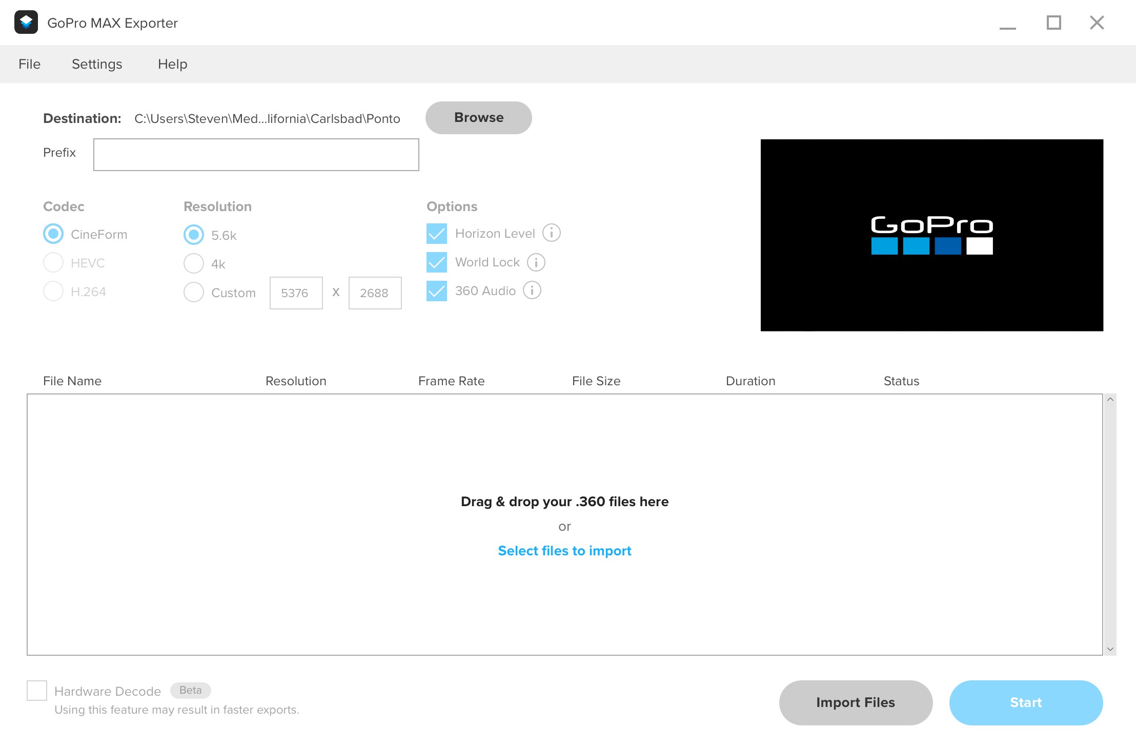The image size is (1136, 750).
Task: Open the World Lock info tooltip icon
Action: tap(536, 262)
